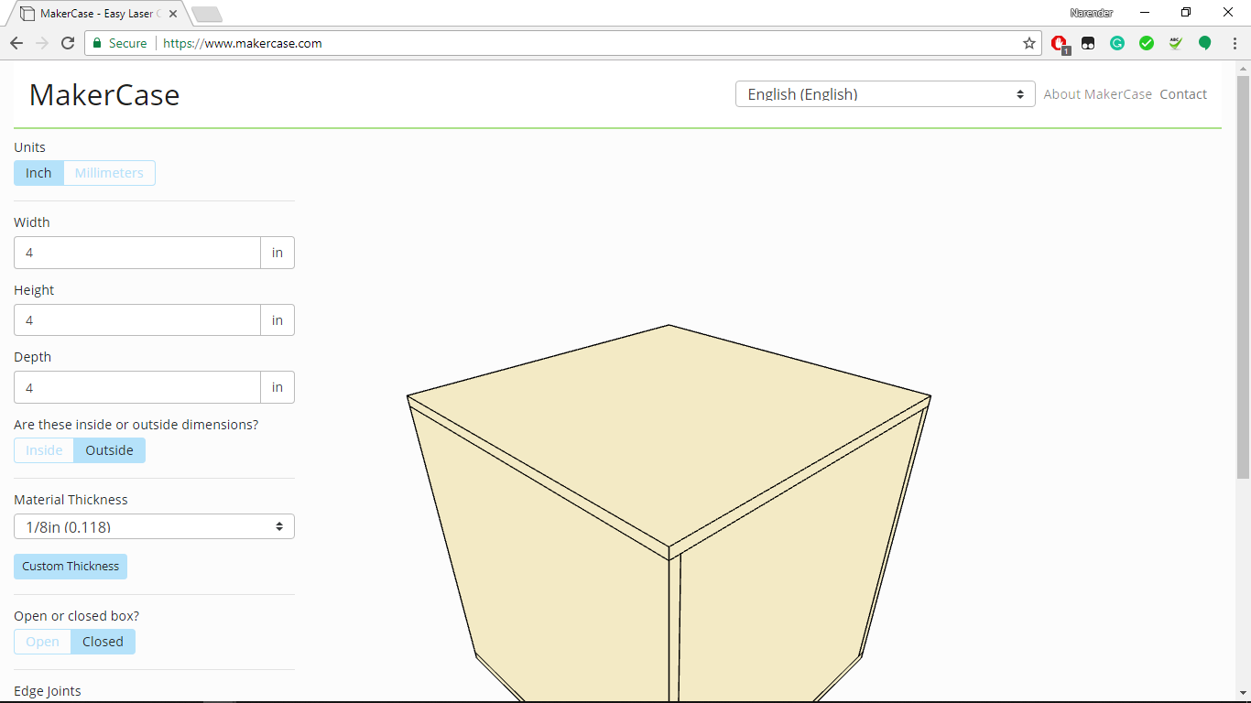This screenshot has height=703, width=1251.
Task: View site security info via padlock
Action: (x=97, y=43)
